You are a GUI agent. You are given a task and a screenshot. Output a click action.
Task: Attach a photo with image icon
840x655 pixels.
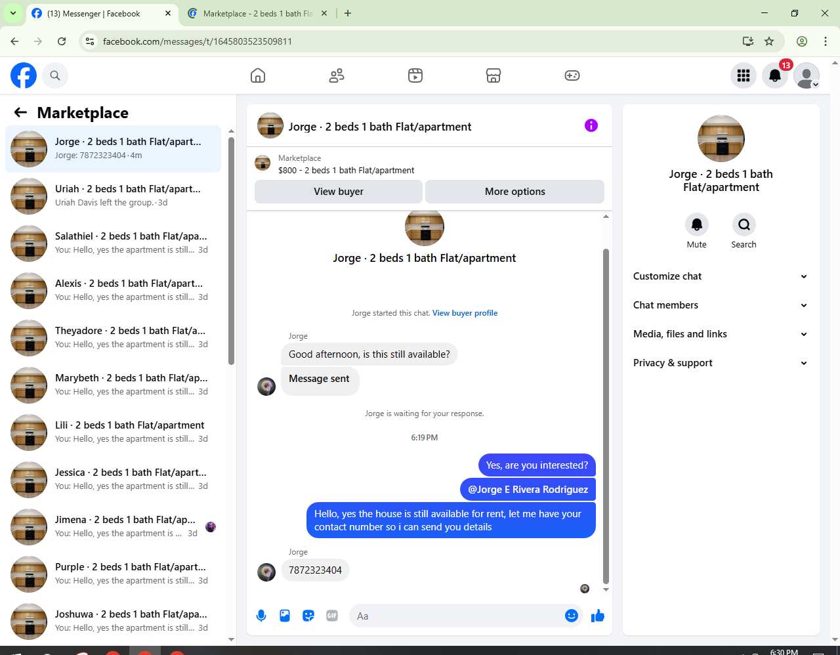(x=285, y=616)
